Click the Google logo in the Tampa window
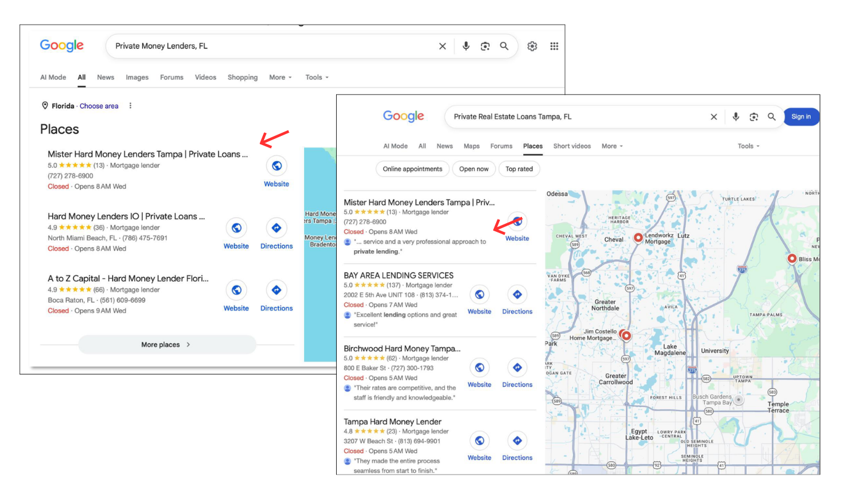 coord(404,116)
